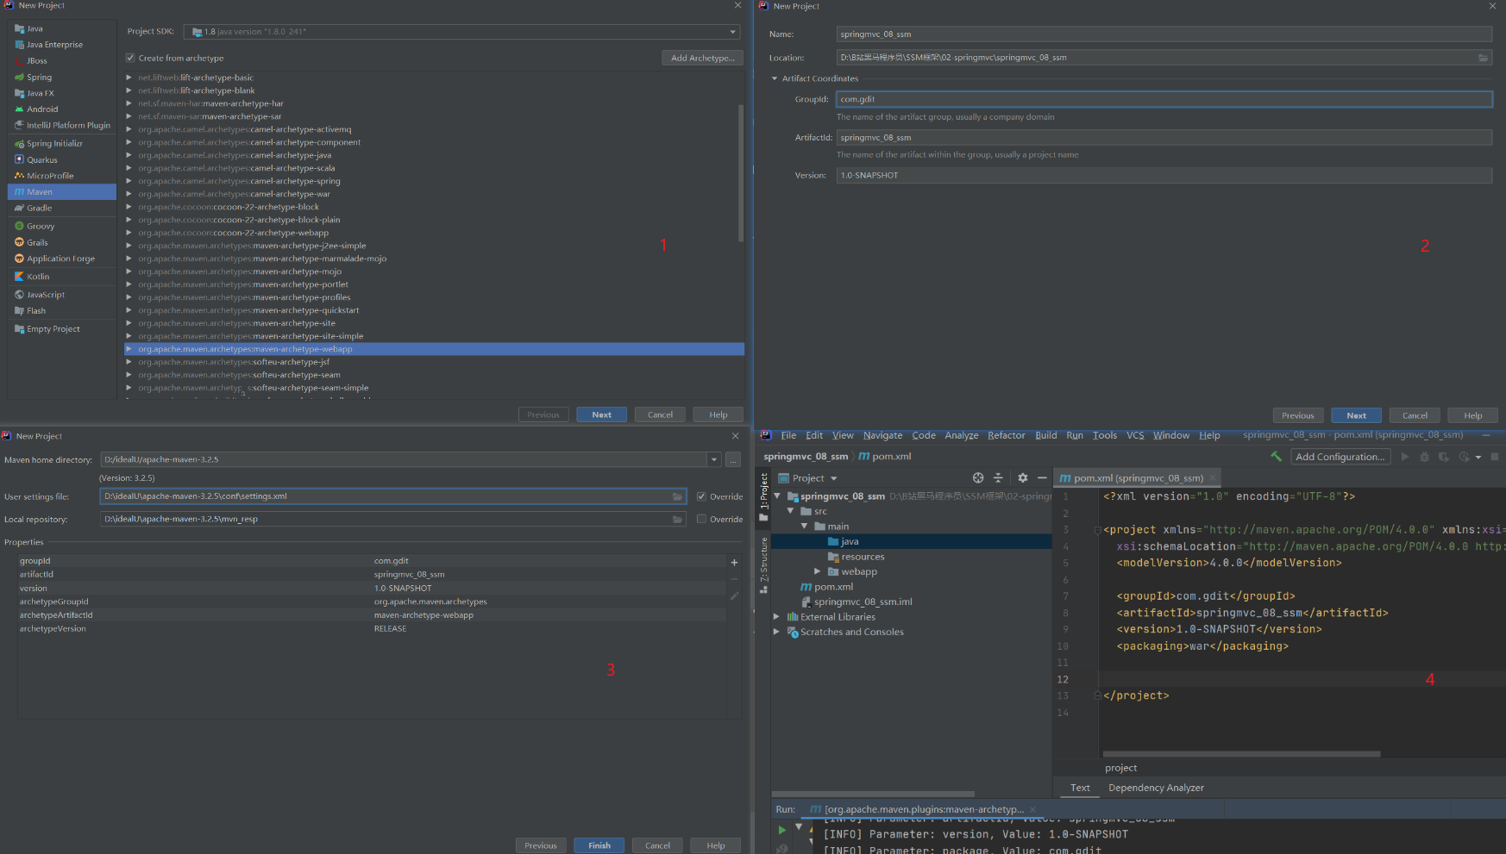The width and height of the screenshot is (1506, 854).
Task: Open the Maven home directory dropdown
Action: pyautogui.click(x=714, y=459)
